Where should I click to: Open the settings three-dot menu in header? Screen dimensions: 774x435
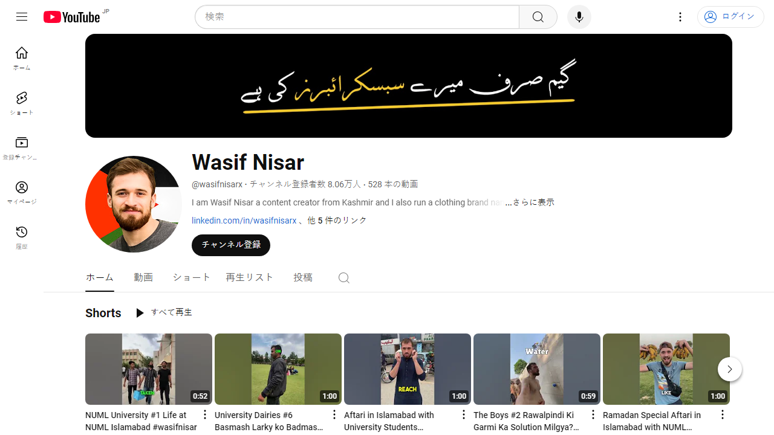pos(680,17)
